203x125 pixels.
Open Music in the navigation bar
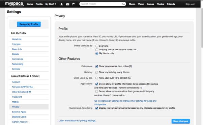click(x=132, y=4)
